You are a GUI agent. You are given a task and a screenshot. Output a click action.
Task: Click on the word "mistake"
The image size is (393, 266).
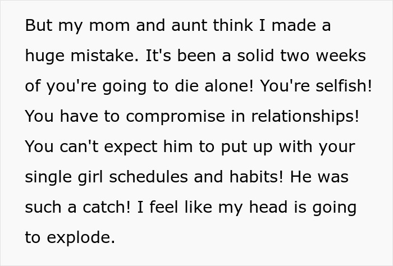pyautogui.click(x=103, y=57)
